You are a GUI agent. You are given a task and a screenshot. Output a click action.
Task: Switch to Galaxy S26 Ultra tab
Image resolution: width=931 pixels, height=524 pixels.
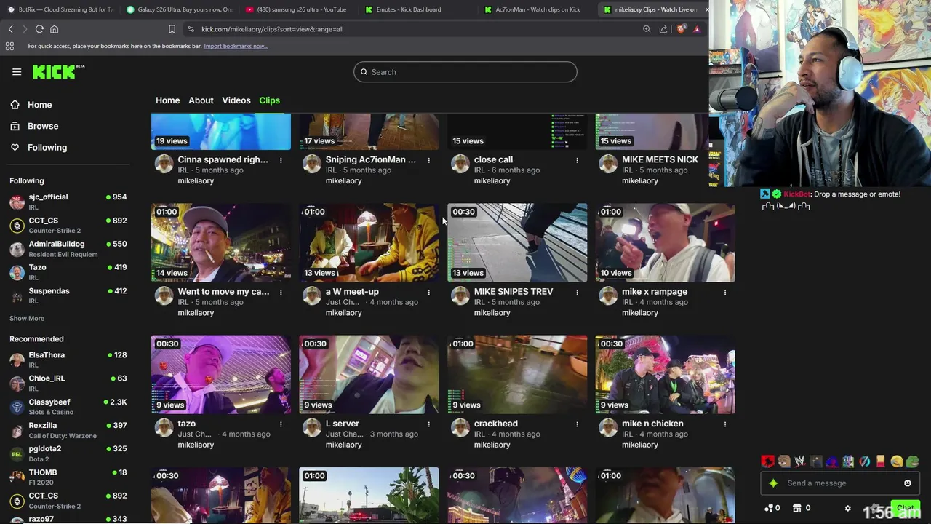tap(179, 9)
